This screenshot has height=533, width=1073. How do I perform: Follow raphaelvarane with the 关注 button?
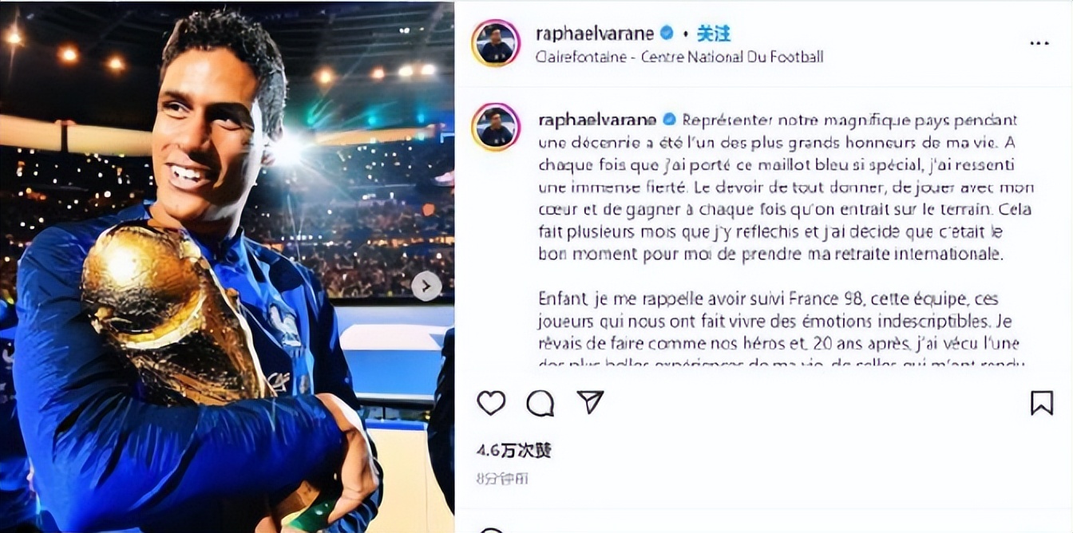point(714,34)
